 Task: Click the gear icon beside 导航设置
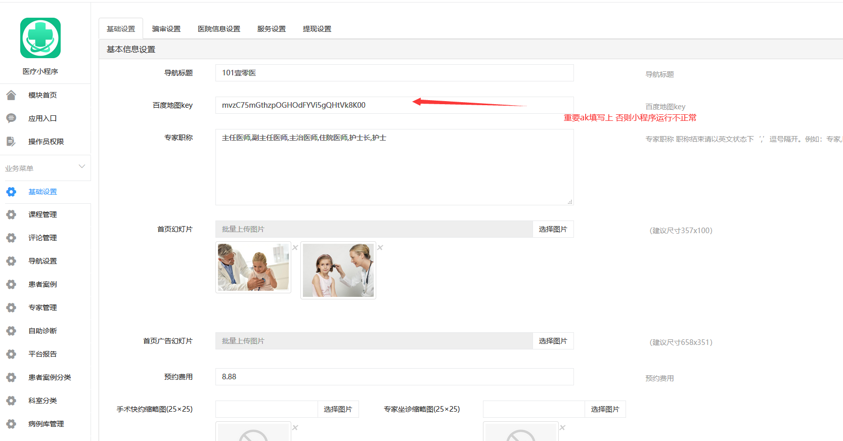click(11, 261)
